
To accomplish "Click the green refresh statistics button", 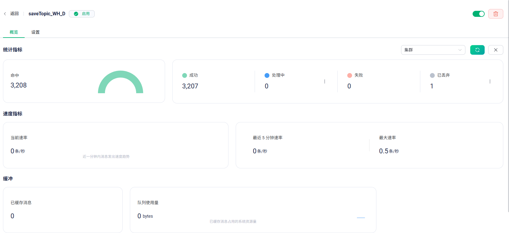I will click(x=477, y=50).
